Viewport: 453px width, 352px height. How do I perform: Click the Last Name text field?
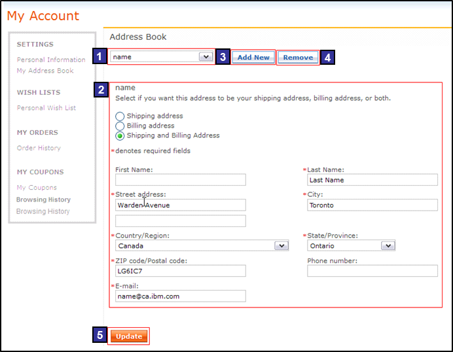[372, 180]
